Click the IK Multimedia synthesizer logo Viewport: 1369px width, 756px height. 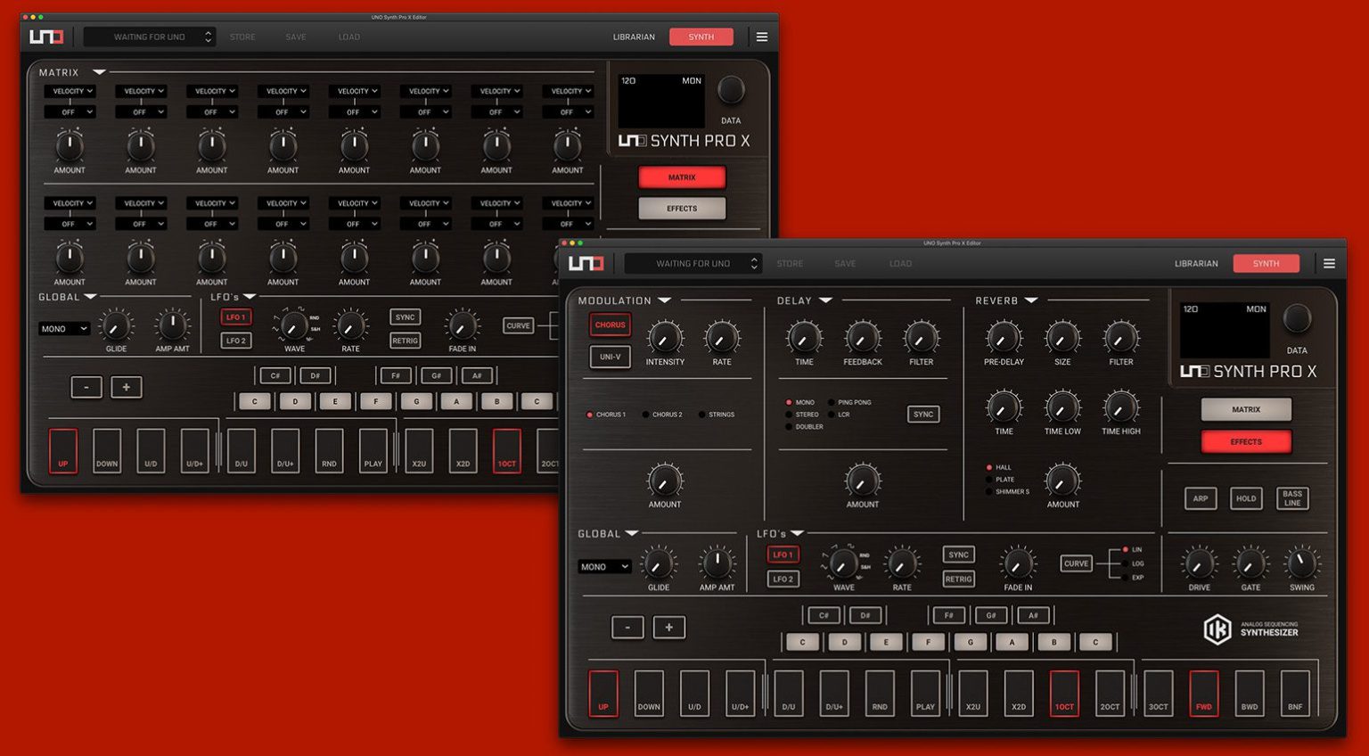[1218, 629]
